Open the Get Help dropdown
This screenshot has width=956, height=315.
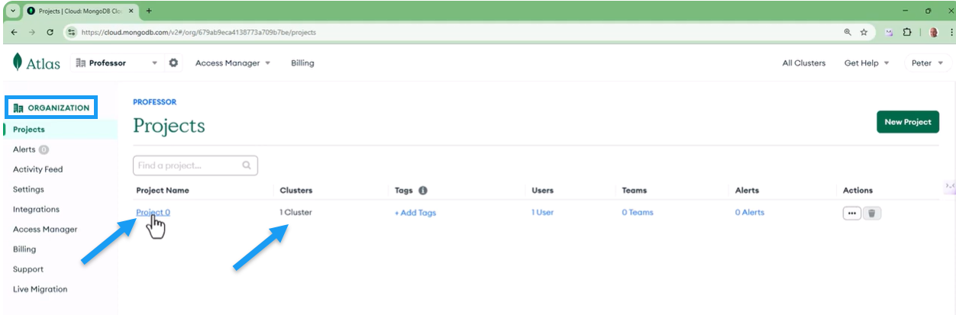click(866, 63)
